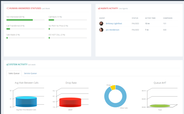Click the Total axis label under Queue AHT

click(x=160, y=110)
